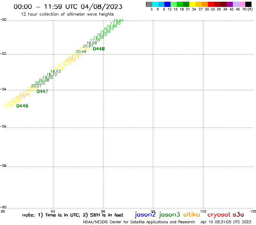Click the latitude axis label -54
Screen dimensions: 256x225
click(3, 89)
